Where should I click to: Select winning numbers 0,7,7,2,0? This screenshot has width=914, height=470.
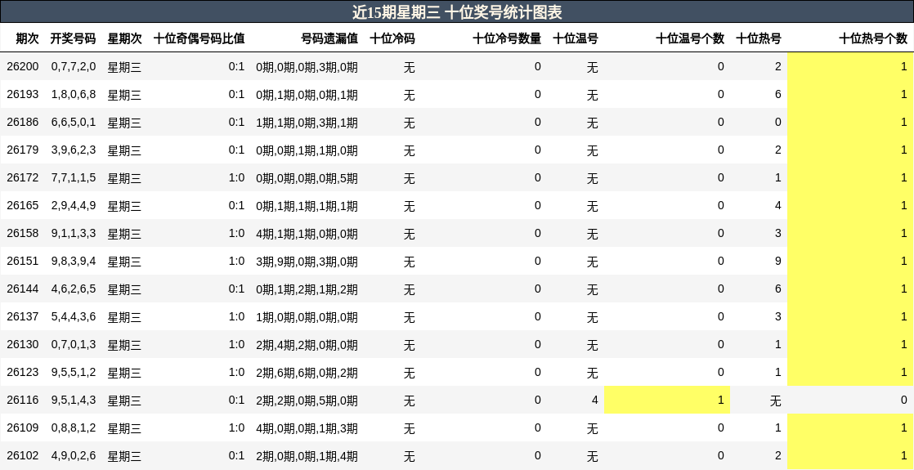pyautogui.click(x=74, y=66)
